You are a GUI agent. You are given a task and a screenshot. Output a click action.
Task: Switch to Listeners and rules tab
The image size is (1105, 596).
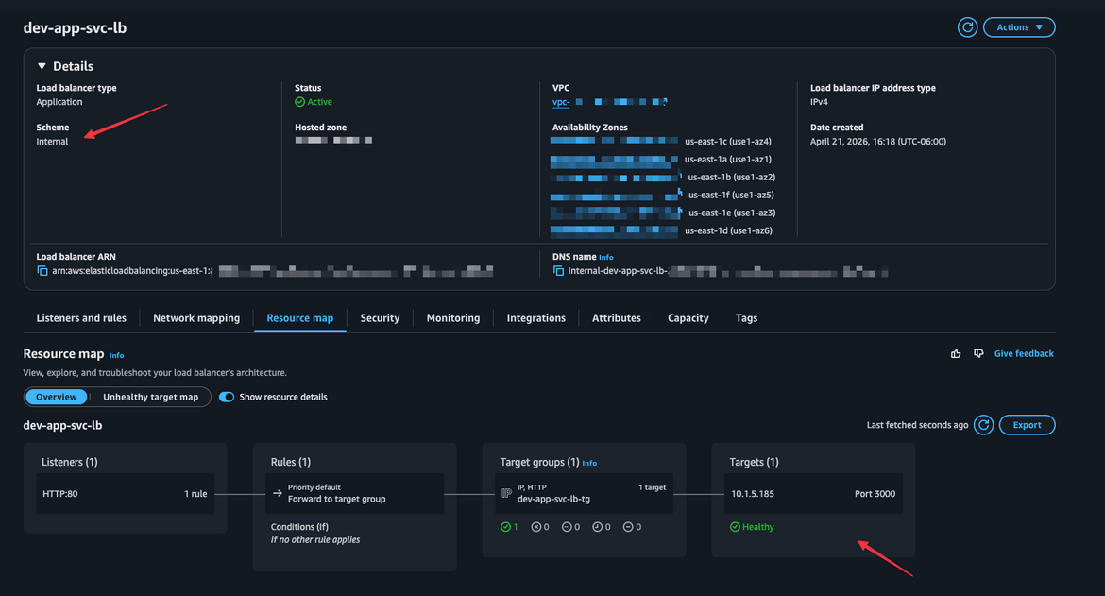pos(81,318)
